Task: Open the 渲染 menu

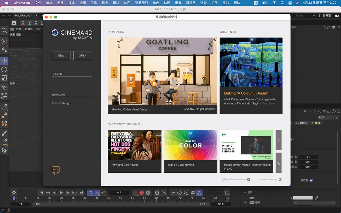Action: tap(203, 3)
